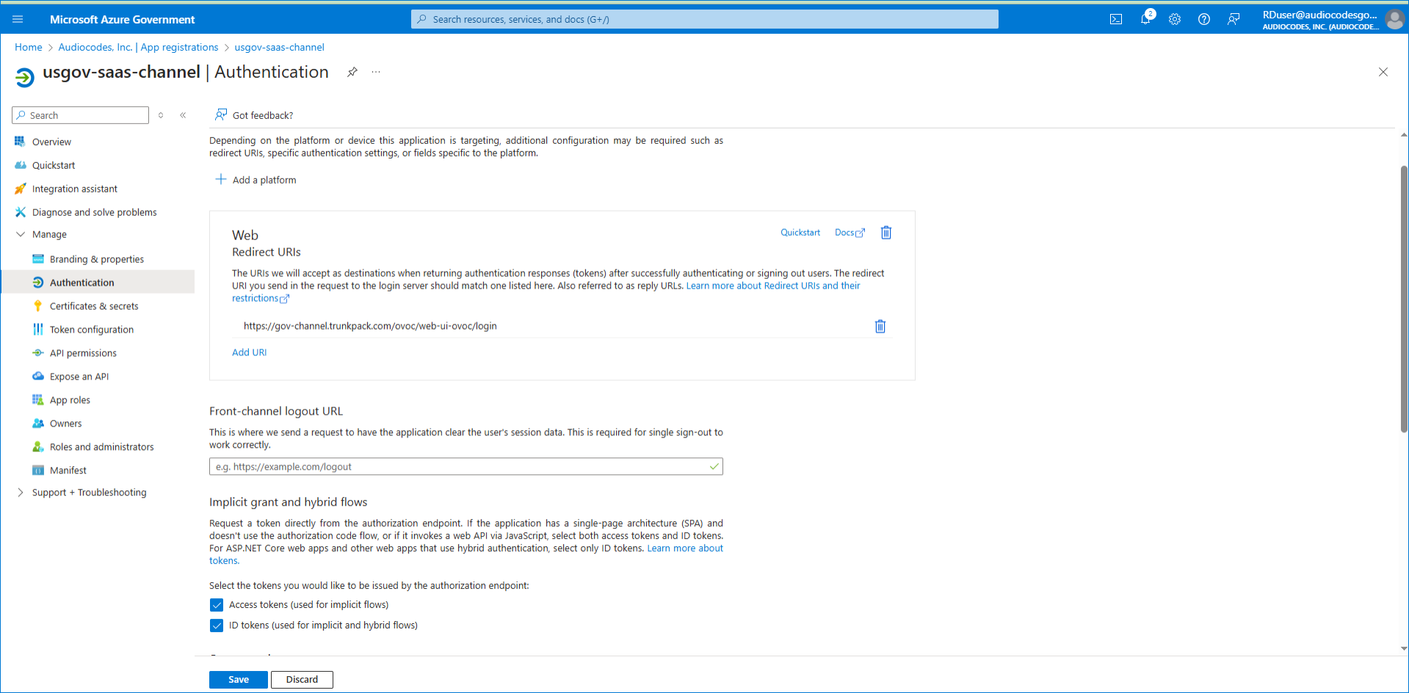The width and height of the screenshot is (1409, 693).
Task: Collapse the left navigation pane
Action: [183, 115]
